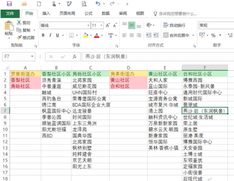This screenshot has height=181, width=234.
Task: Click the Percent Style icon
Action: click(213, 35)
